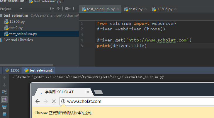This screenshot has width=214, height=118.
Task: Click the up arrow in Run panel
Action: tap(4, 78)
